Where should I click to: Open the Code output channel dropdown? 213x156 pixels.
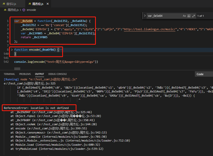(204, 74)
